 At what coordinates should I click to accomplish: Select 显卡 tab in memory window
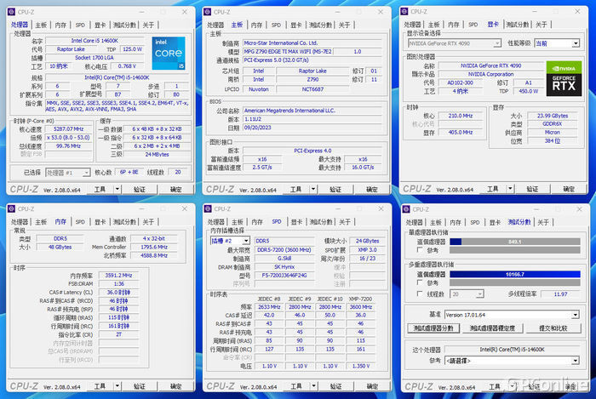pos(100,222)
